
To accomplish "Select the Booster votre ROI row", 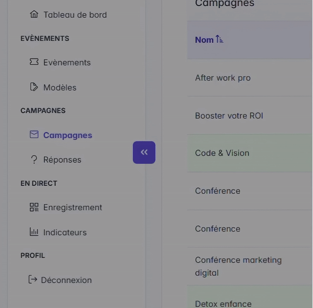I will click(229, 116).
